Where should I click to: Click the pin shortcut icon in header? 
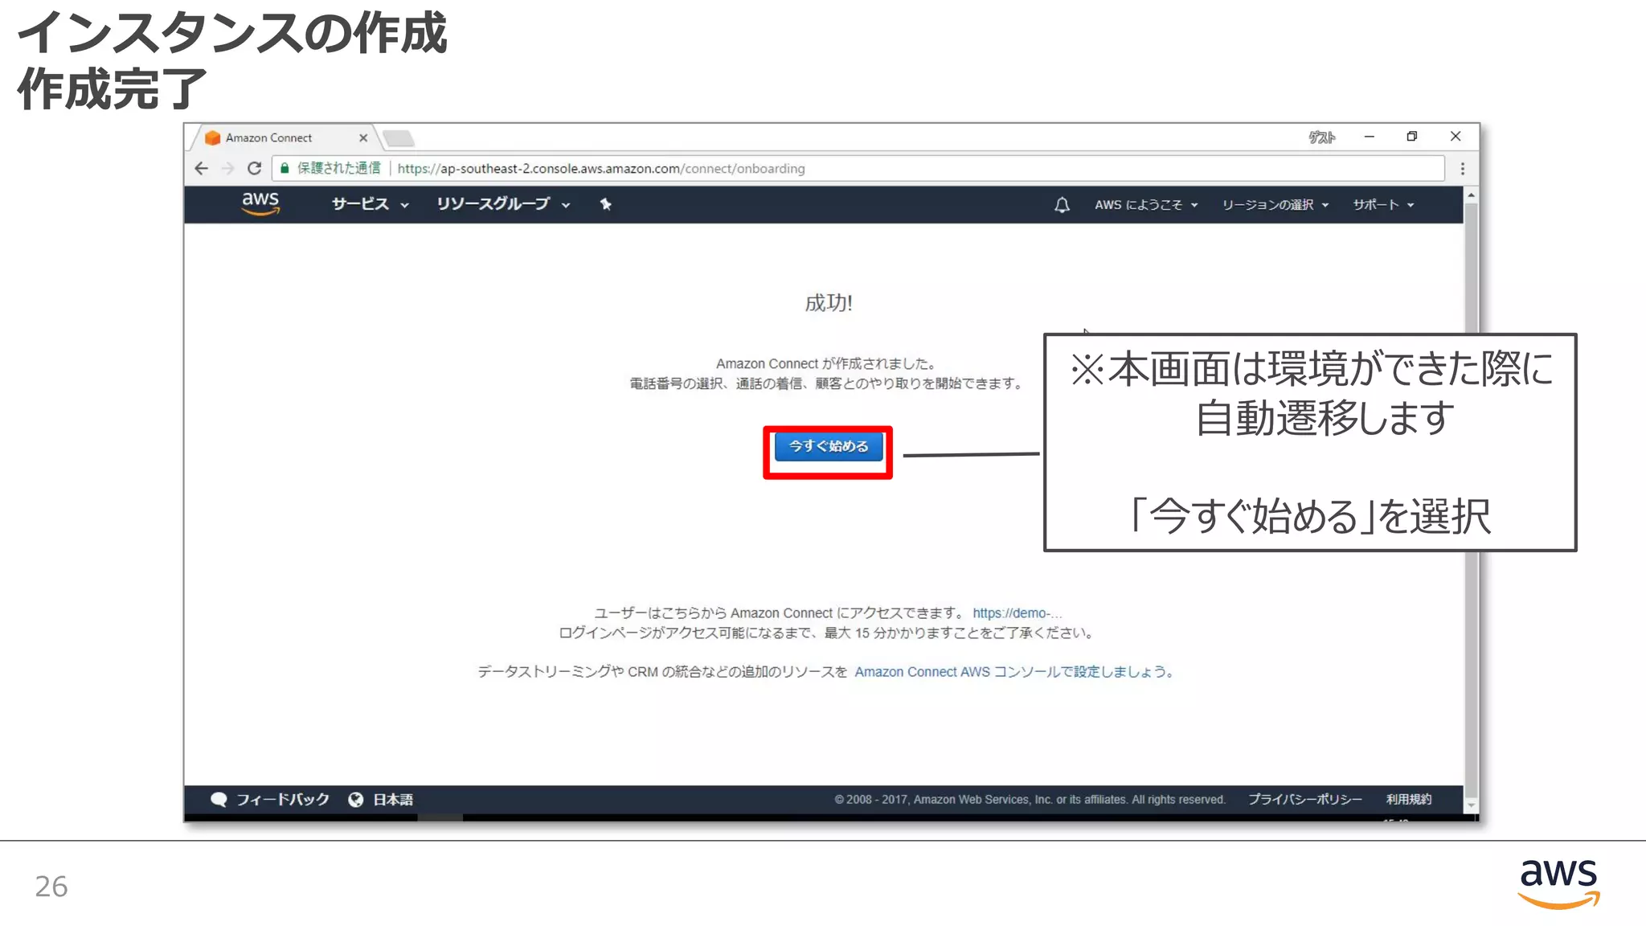pyautogui.click(x=606, y=204)
